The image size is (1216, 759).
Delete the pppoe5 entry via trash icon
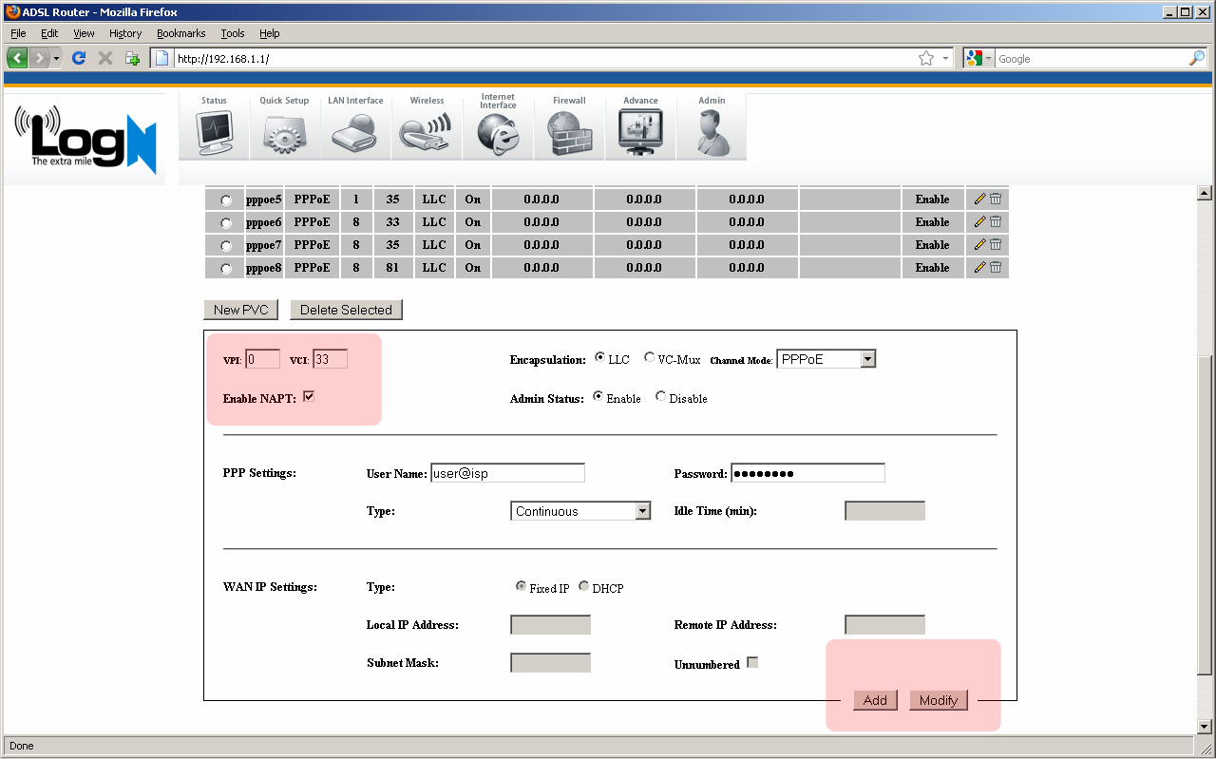pyautogui.click(x=995, y=199)
